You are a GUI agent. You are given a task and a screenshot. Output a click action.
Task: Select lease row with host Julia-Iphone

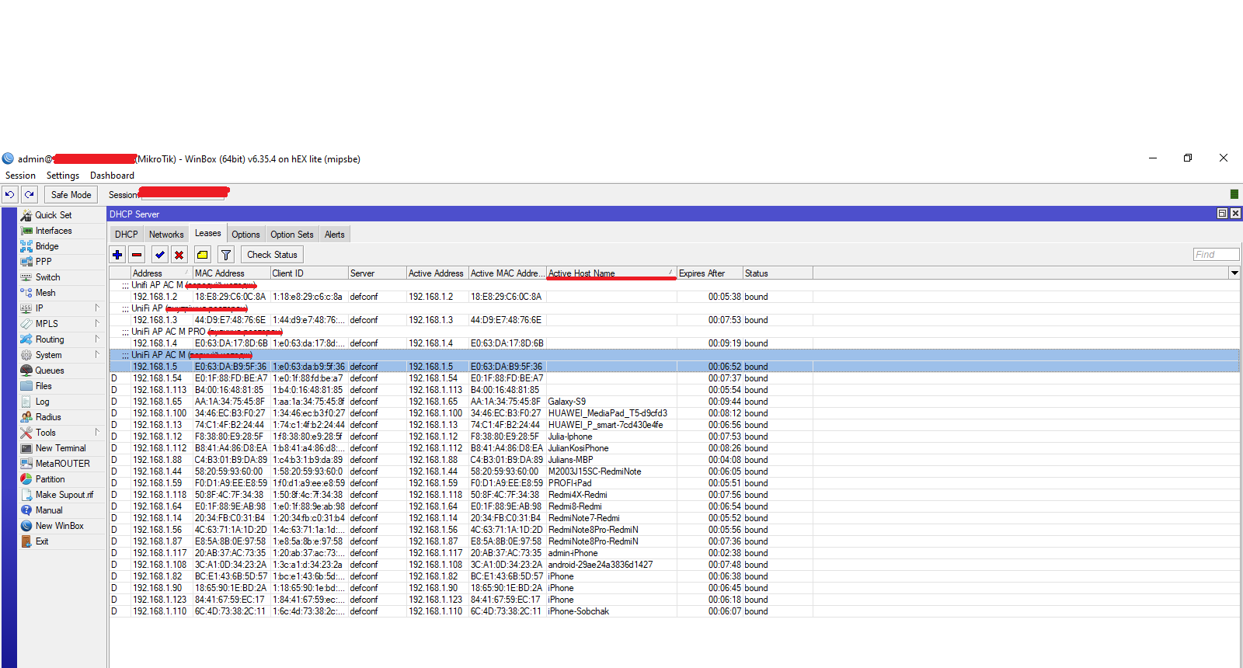[674, 437]
